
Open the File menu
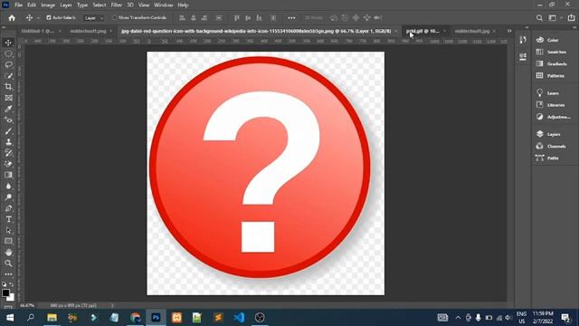pos(18,5)
